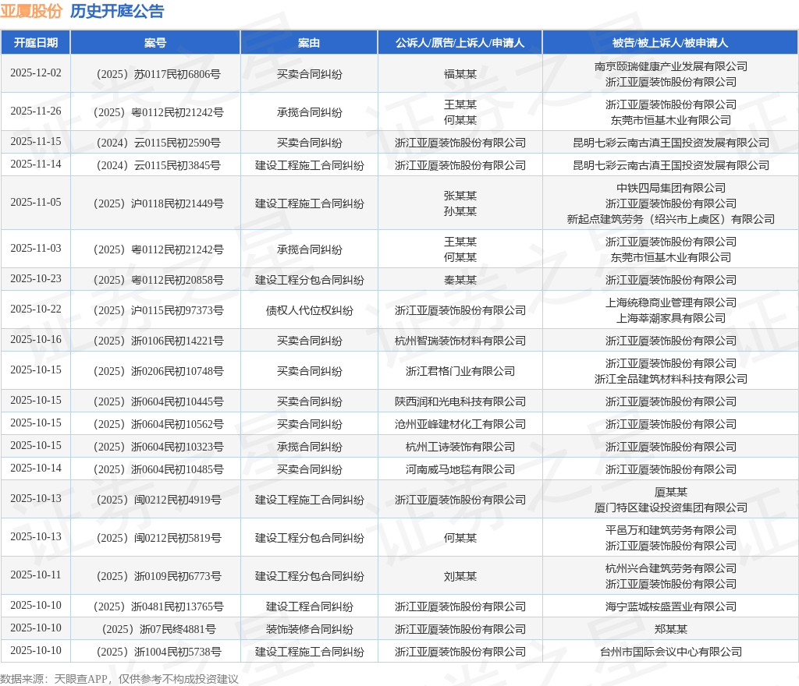The height and width of the screenshot is (686, 799).
Task: Click defendant 新起点建筑劳务（绍兴市上虞区）有限公司
Action: click(670, 219)
